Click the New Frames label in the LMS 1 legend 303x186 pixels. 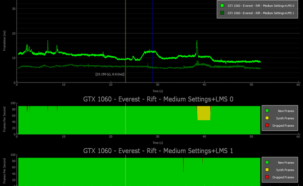pyautogui.click(x=286, y=163)
